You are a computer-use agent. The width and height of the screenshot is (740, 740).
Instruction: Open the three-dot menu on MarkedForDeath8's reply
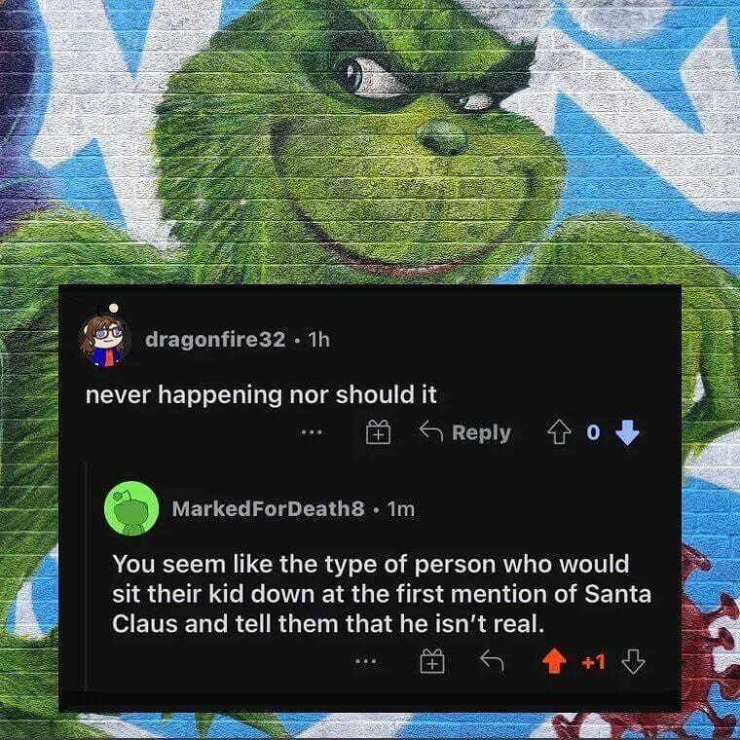[366, 662]
